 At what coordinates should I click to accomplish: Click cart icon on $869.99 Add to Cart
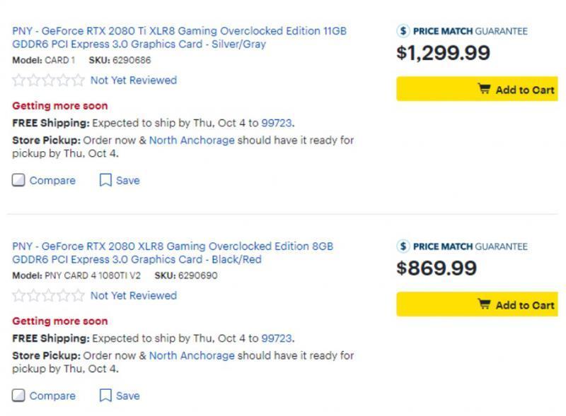[484, 305]
